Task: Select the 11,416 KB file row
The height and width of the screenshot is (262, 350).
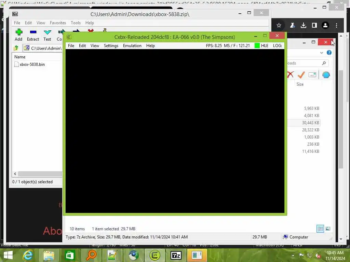Action: tap(304, 151)
